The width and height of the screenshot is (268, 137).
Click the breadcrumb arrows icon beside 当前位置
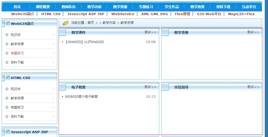click(66, 23)
